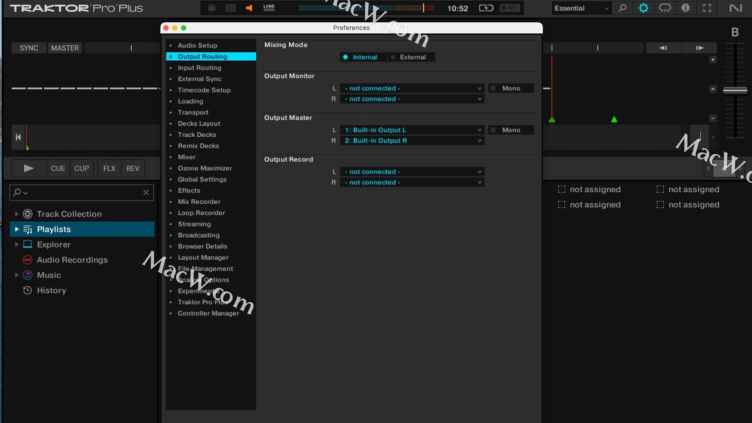The image size is (752, 423).
Task: Click the deck B tempo fader handle
Action: (x=735, y=90)
